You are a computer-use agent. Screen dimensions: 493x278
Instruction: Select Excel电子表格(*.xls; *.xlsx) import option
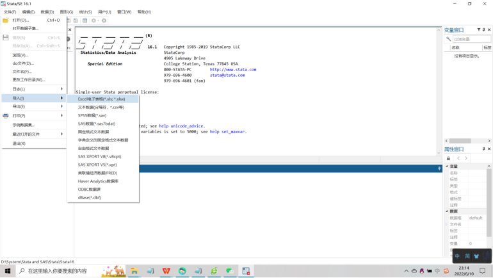pyautogui.click(x=103, y=99)
